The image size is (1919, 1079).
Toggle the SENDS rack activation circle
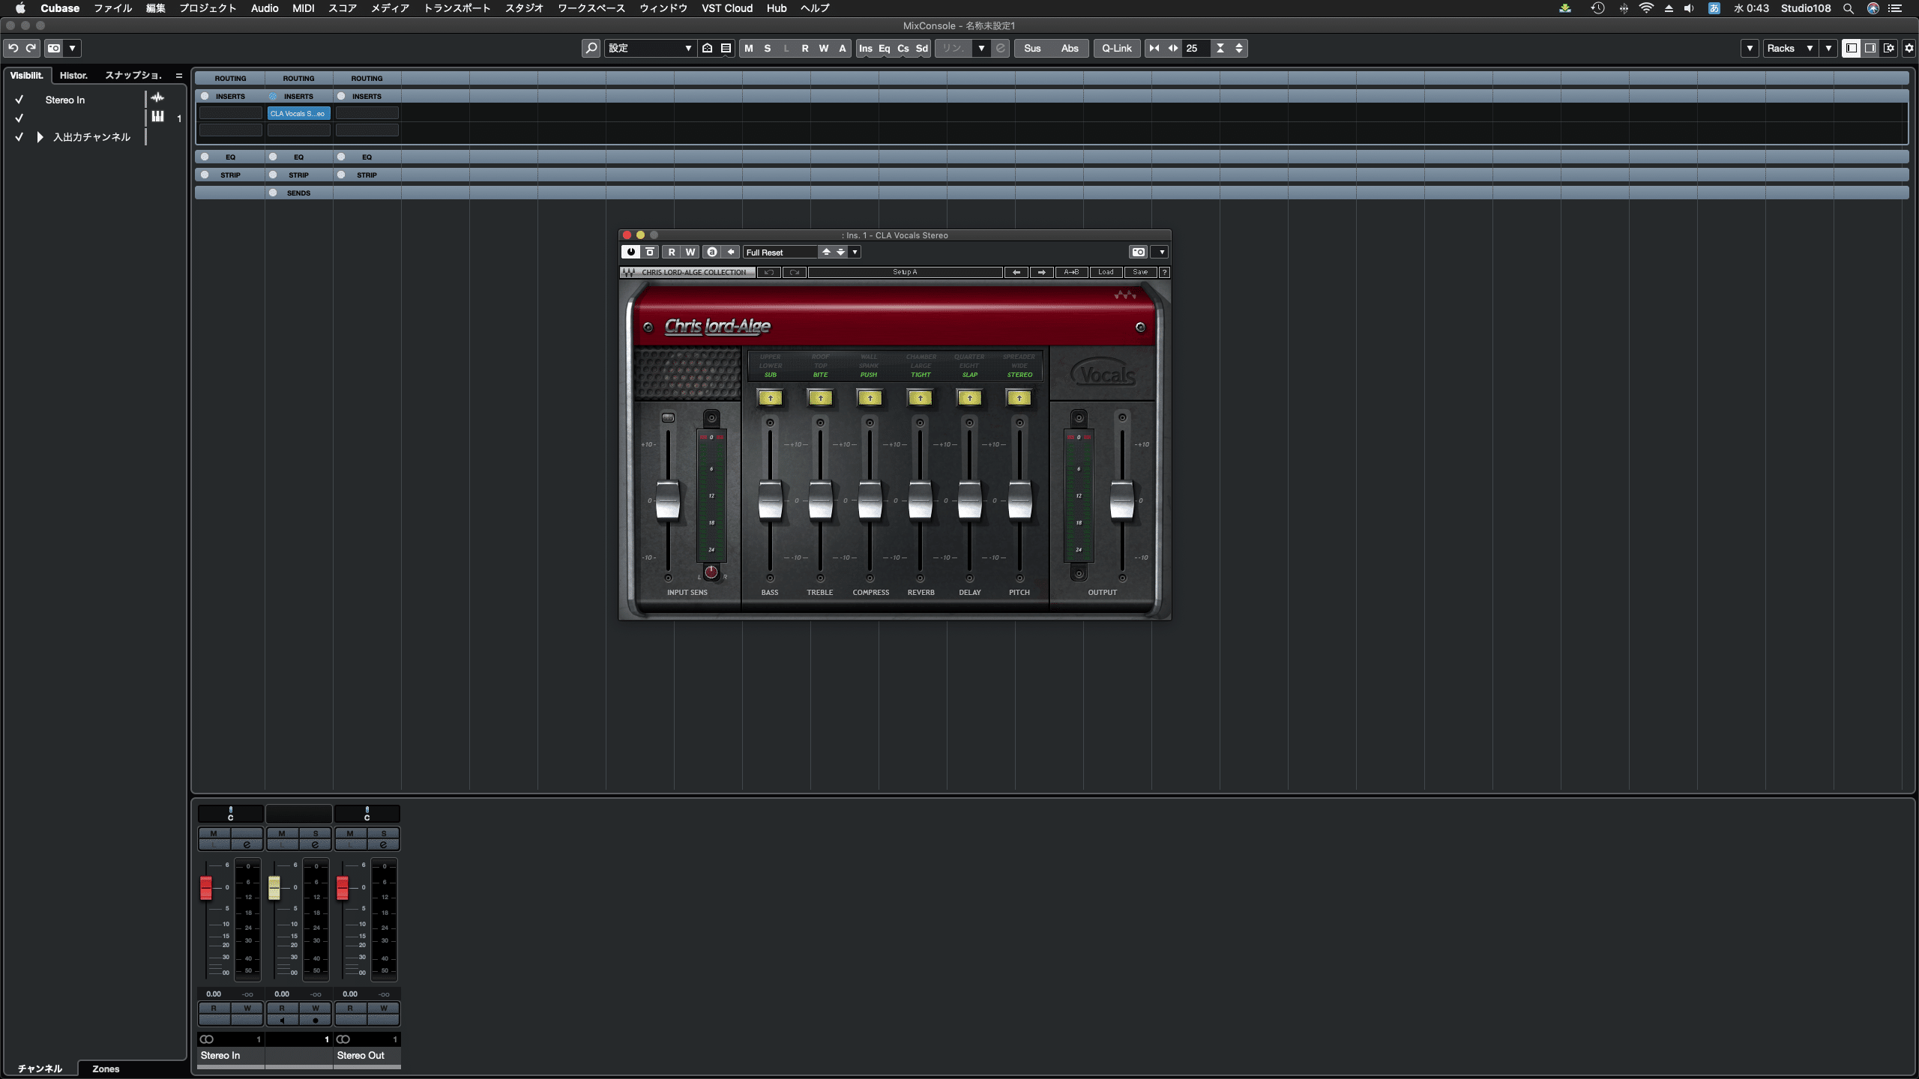[x=274, y=193]
